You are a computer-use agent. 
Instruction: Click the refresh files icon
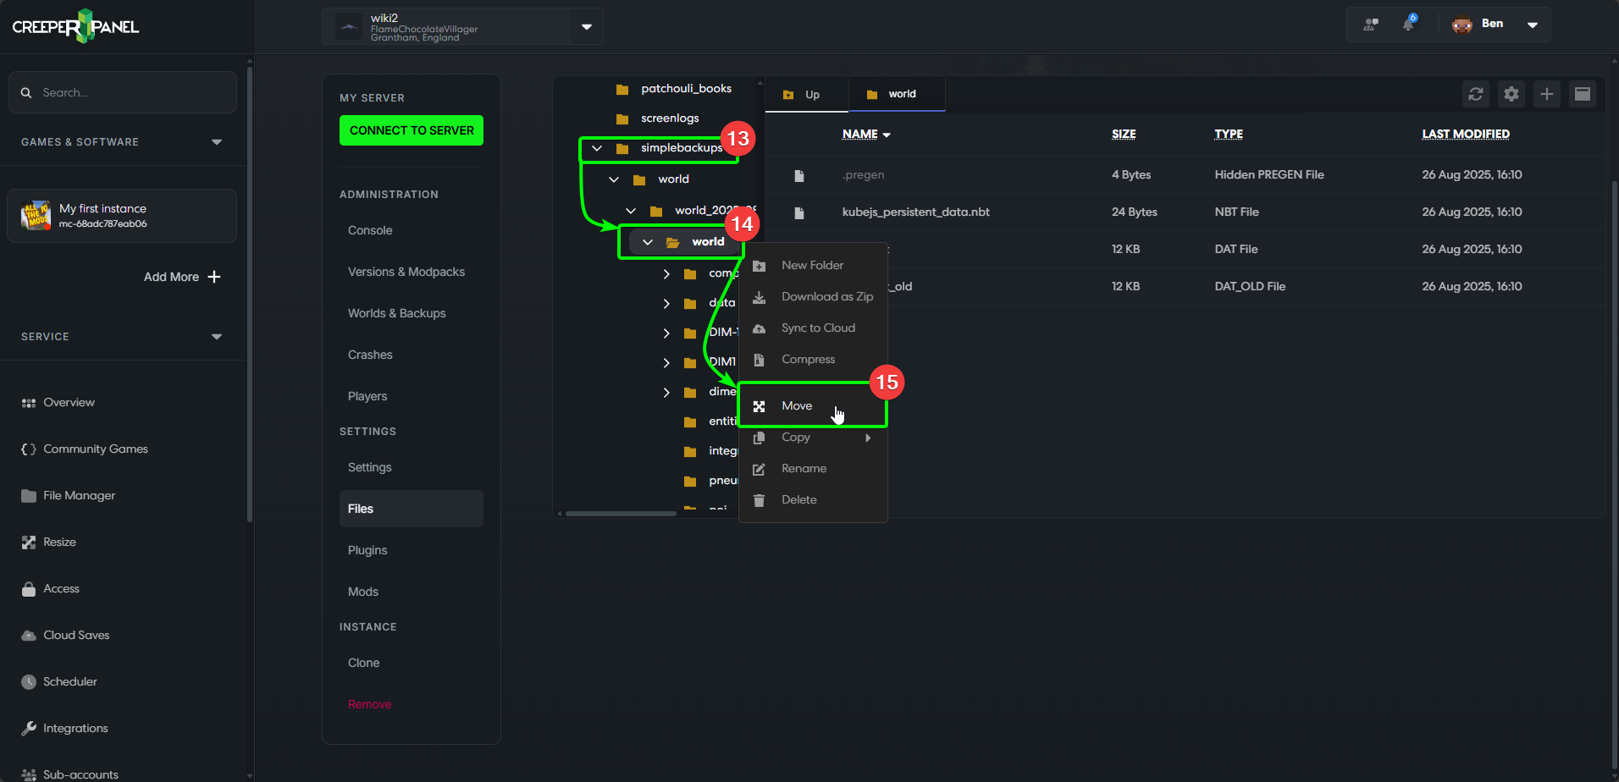tap(1475, 94)
